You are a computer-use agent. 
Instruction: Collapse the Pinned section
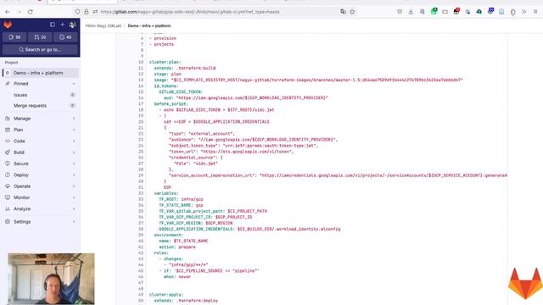tap(40, 84)
